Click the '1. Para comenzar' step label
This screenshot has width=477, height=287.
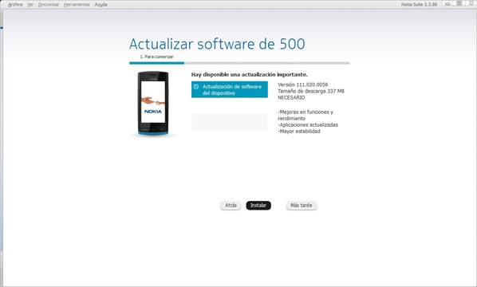[156, 57]
